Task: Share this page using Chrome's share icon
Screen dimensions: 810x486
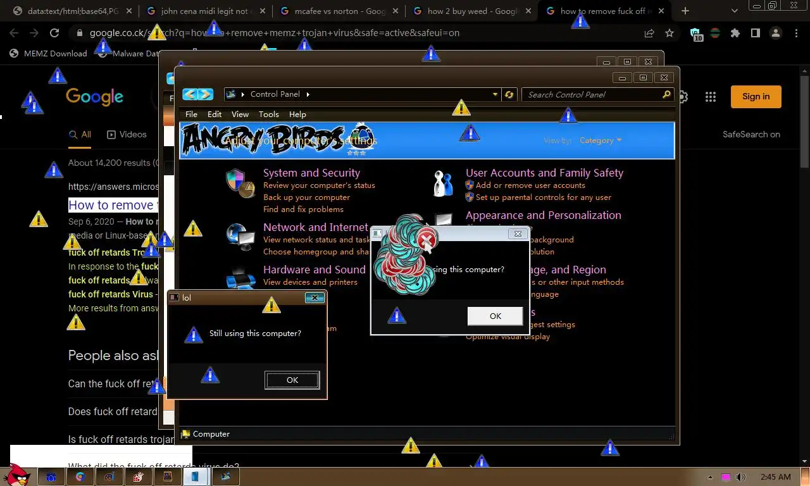Action: (x=649, y=33)
